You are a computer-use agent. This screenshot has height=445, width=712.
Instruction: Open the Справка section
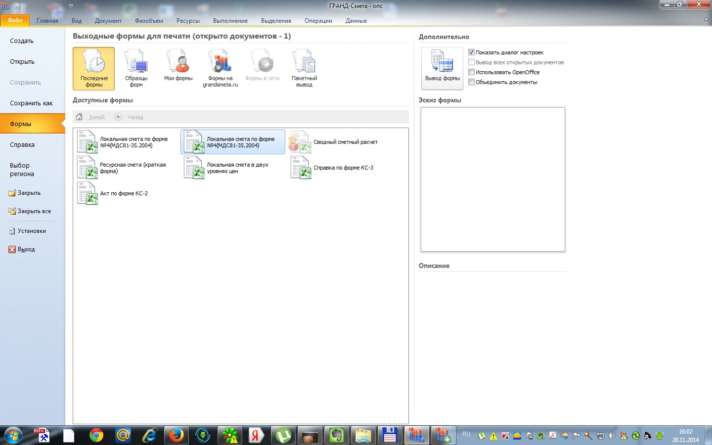click(x=22, y=145)
